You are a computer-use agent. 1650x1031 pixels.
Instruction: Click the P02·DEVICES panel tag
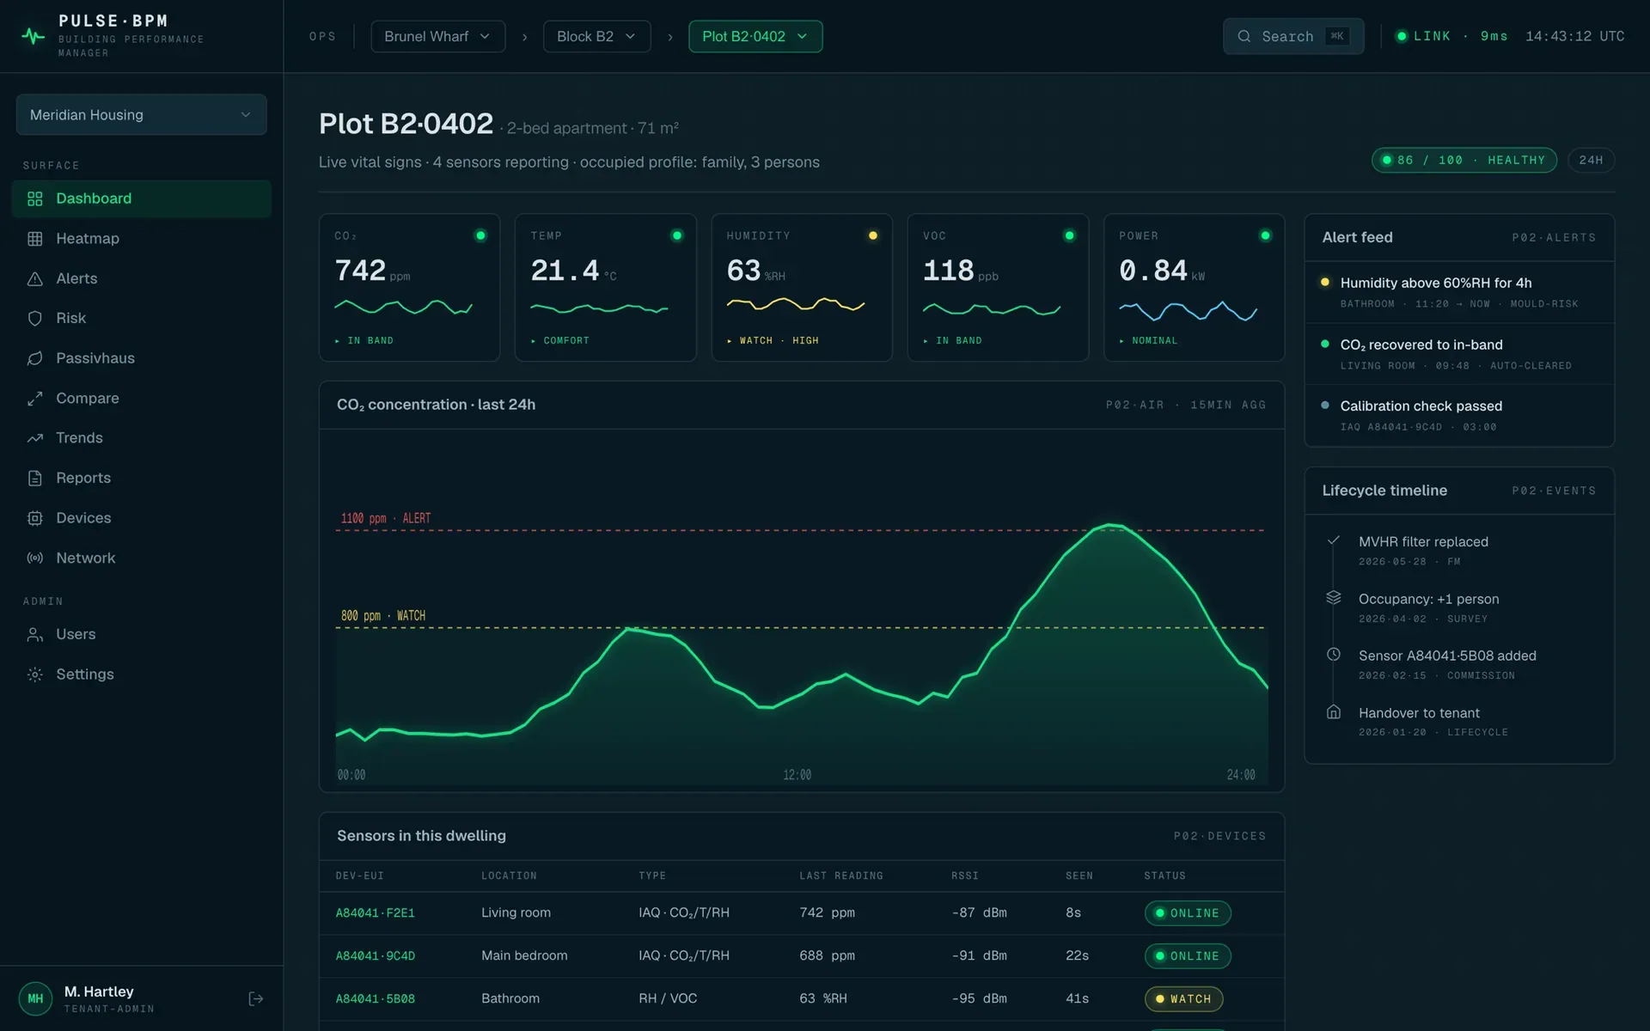[1219, 836]
